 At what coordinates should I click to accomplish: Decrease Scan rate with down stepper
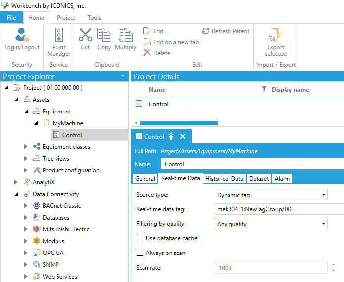coord(333,271)
